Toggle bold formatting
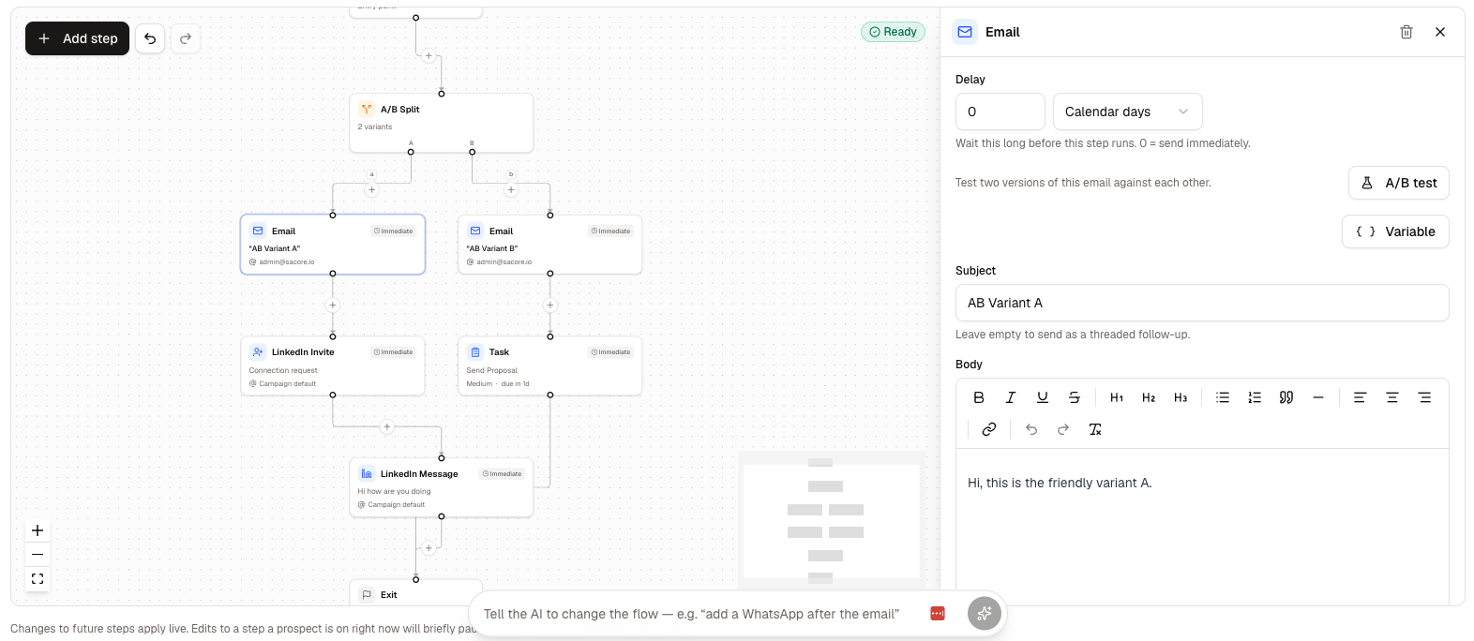The image size is (1474, 641). point(979,397)
